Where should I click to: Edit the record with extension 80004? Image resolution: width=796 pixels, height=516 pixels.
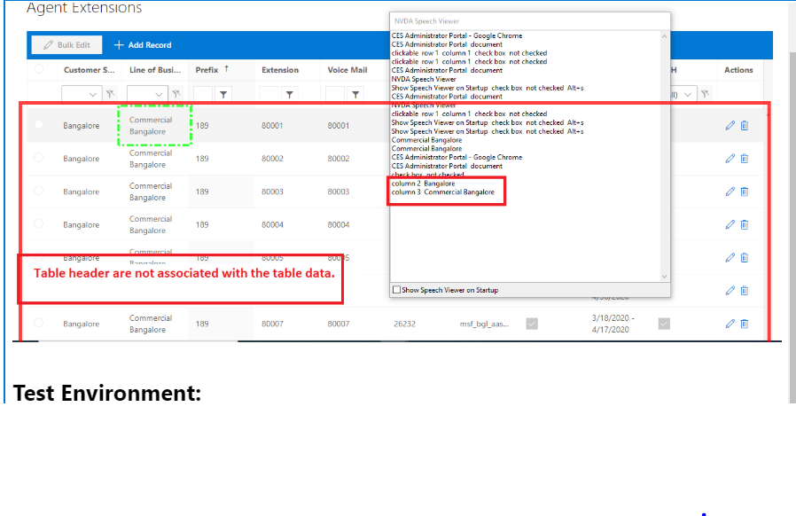tap(730, 224)
